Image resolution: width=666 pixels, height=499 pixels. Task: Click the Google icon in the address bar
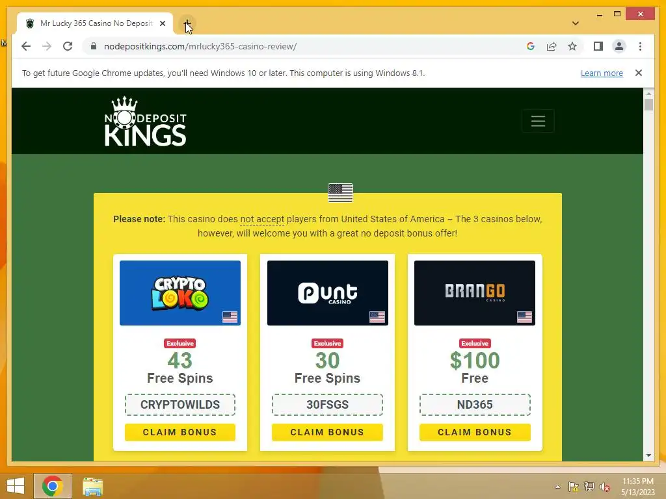point(531,46)
